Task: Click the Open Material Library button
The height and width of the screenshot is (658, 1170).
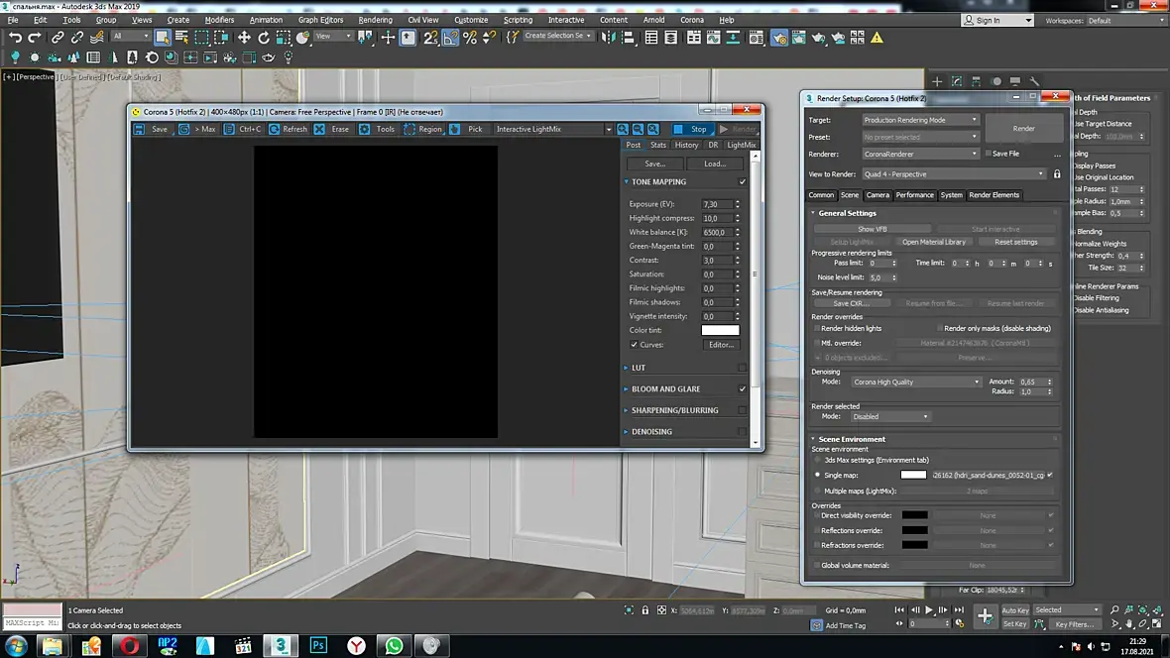Action: tap(933, 242)
